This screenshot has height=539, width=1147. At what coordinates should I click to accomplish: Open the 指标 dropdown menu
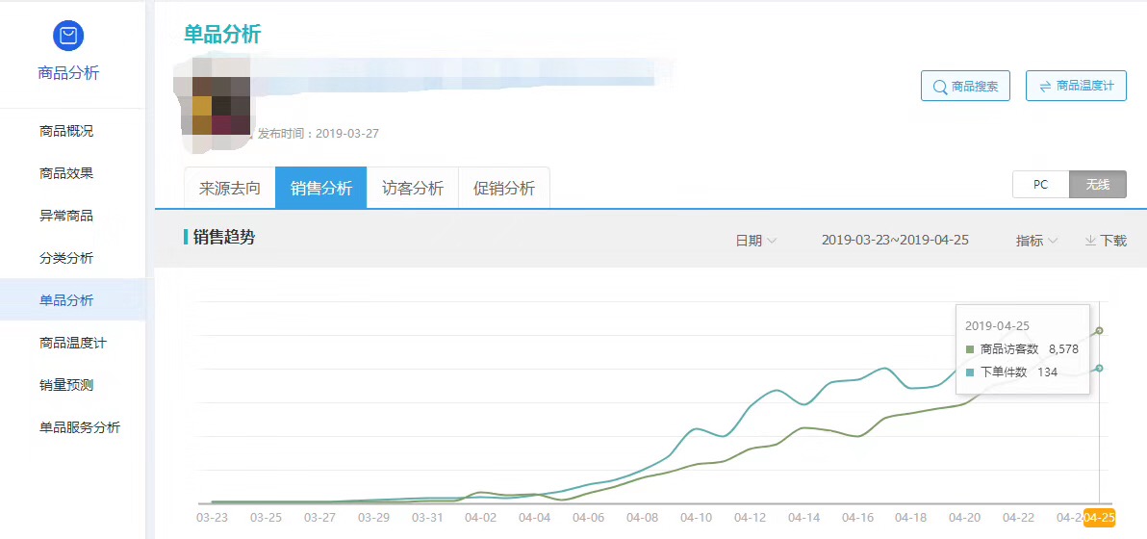tap(1036, 241)
